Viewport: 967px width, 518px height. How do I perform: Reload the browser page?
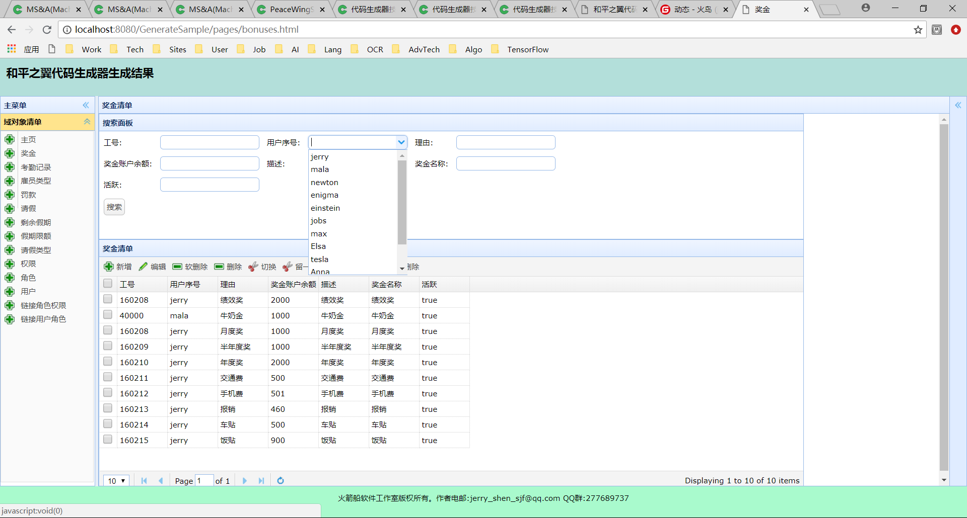click(47, 30)
